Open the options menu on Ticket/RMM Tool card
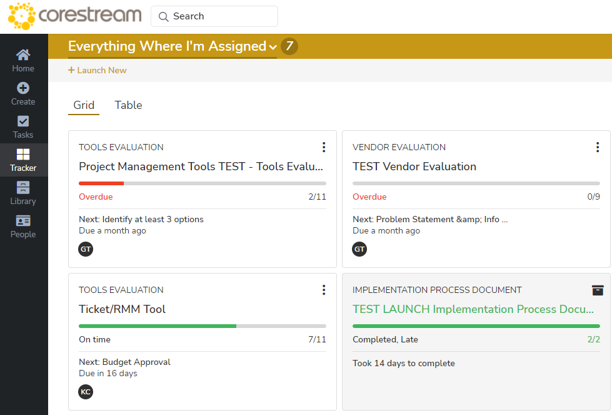The height and width of the screenshot is (415, 612). pyautogui.click(x=324, y=290)
